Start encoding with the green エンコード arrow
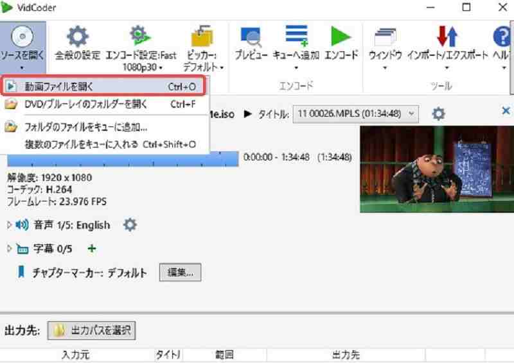514x363 pixels. 341,37
